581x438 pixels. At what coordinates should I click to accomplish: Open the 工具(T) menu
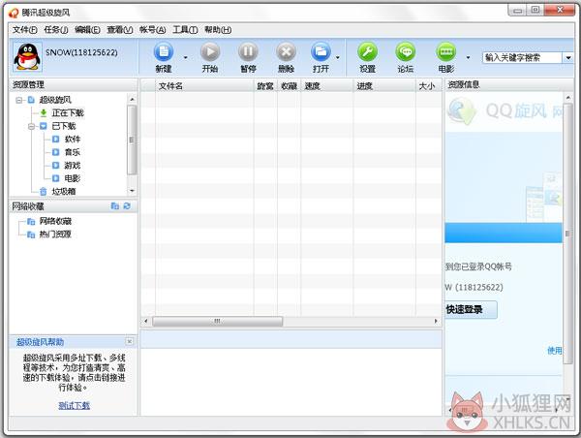(x=185, y=30)
